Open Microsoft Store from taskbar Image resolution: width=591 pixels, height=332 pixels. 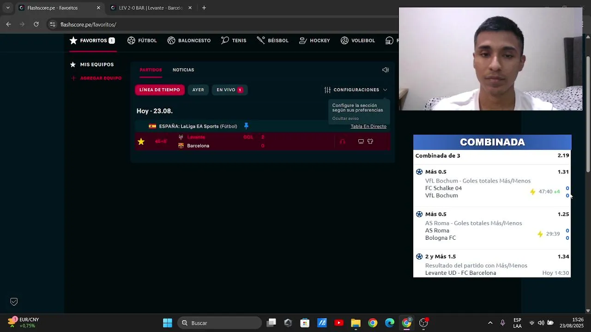click(x=305, y=323)
